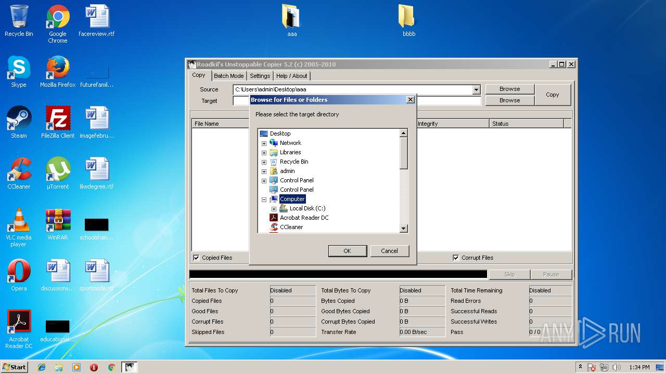The image size is (666, 374).
Task: Collapse the Computer tree node
Action: pos(264,199)
